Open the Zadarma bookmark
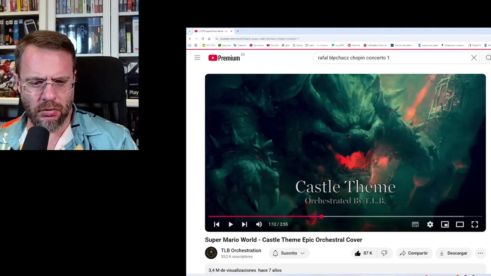Screen dimensions: 491x276 (x=354, y=45)
